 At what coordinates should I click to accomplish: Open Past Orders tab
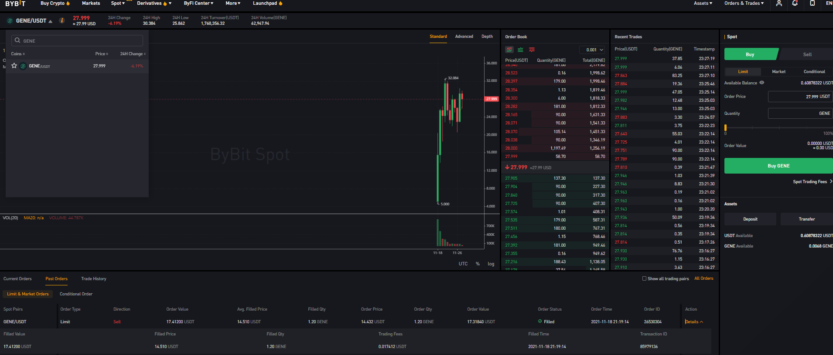(56, 279)
